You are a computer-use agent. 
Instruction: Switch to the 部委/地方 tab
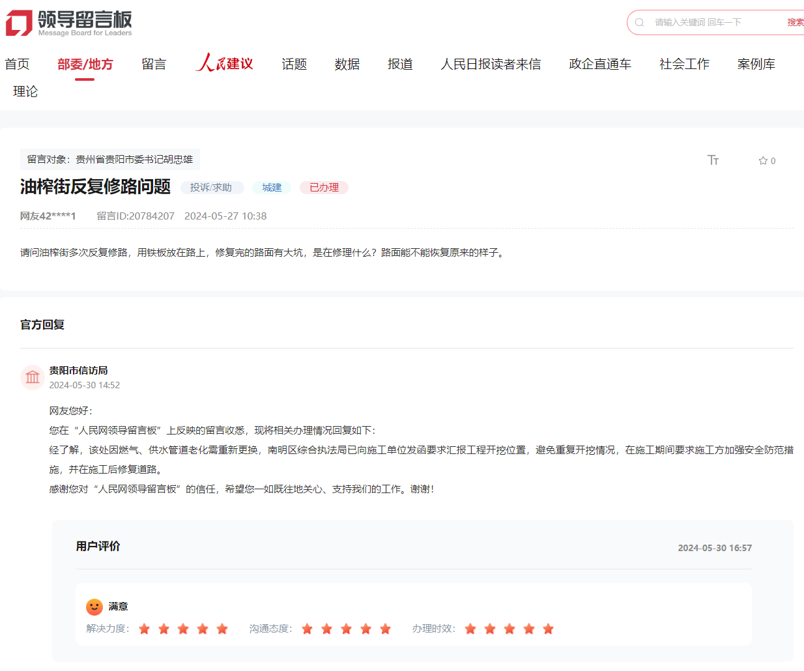[85, 63]
